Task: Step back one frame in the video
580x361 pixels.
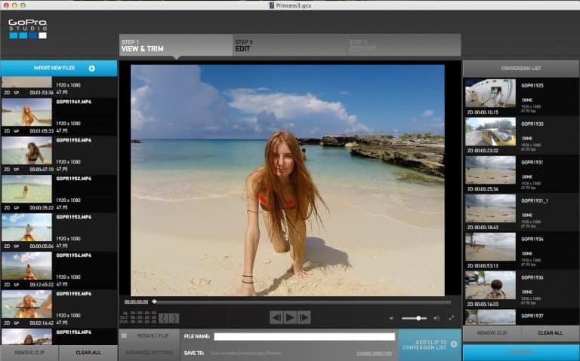Action: click(x=276, y=317)
